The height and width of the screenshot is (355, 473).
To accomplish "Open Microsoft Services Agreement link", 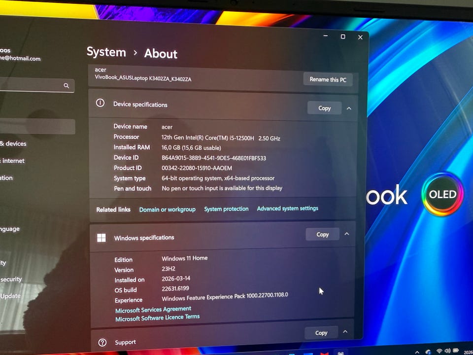I will click(153, 310).
